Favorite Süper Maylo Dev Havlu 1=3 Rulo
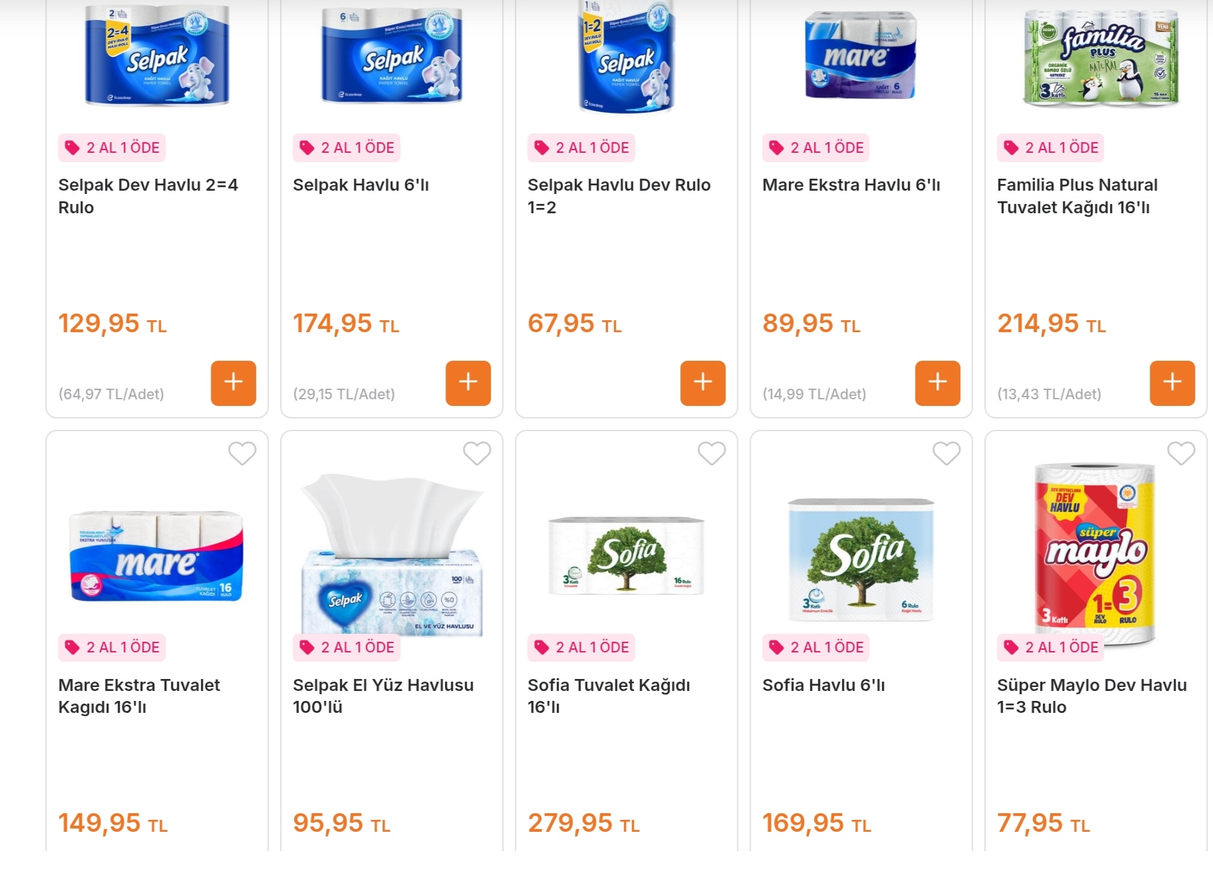1213x873 pixels. click(1181, 454)
